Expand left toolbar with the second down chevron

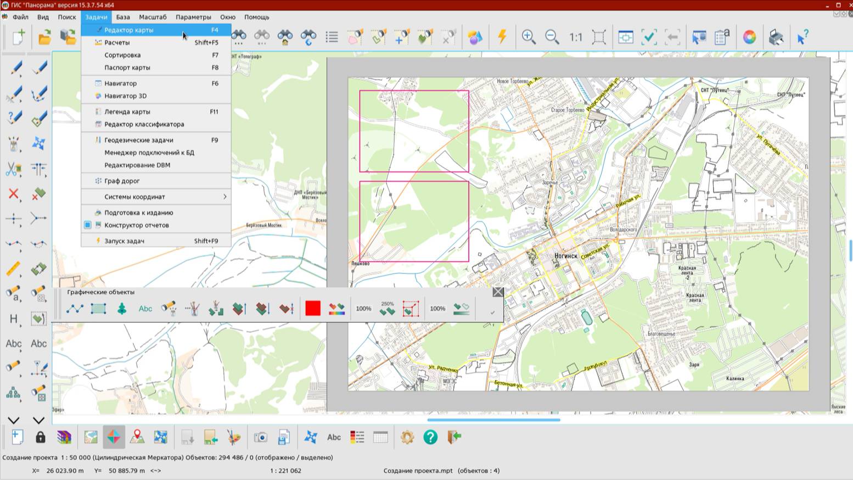tap(38, 420)
